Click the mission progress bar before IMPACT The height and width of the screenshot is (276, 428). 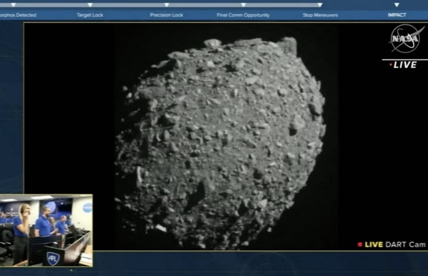coord(357,5)
